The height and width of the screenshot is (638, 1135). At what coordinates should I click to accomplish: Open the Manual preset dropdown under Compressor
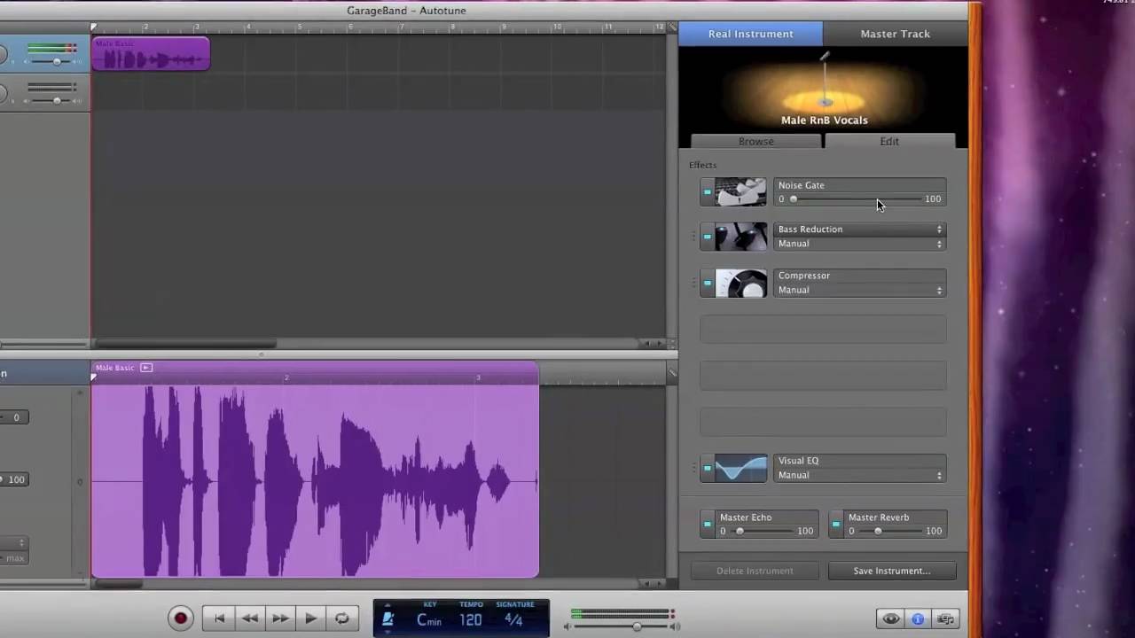coord(859,290)
